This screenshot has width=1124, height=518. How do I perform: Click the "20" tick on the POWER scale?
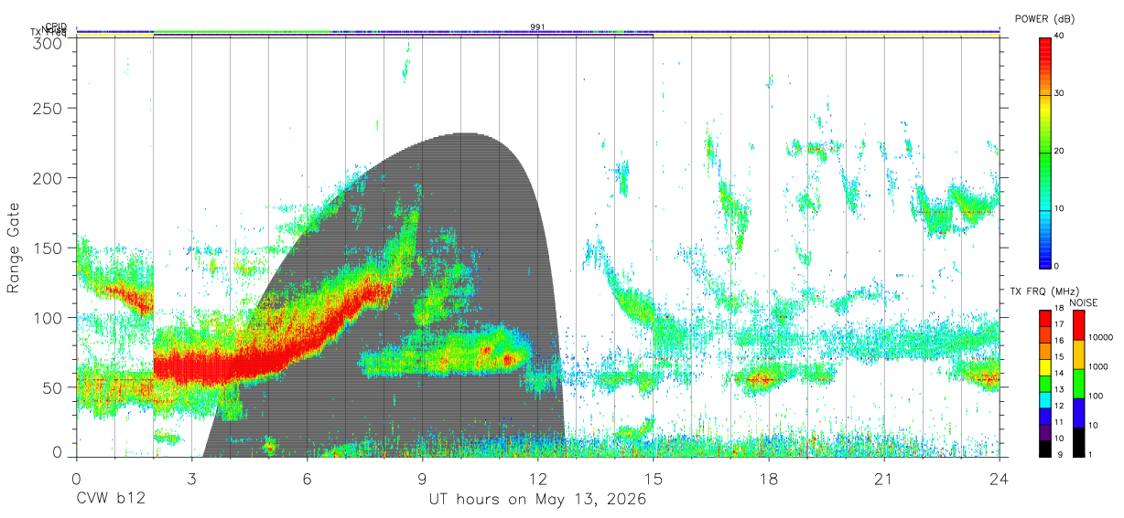(1060, 151)
